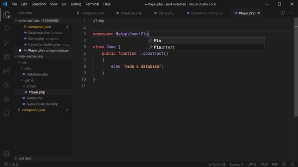
Task: Click PHP language mode in status bar
Action: [x=275, y=164]
